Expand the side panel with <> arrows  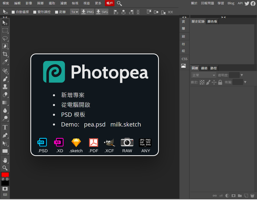184,17
